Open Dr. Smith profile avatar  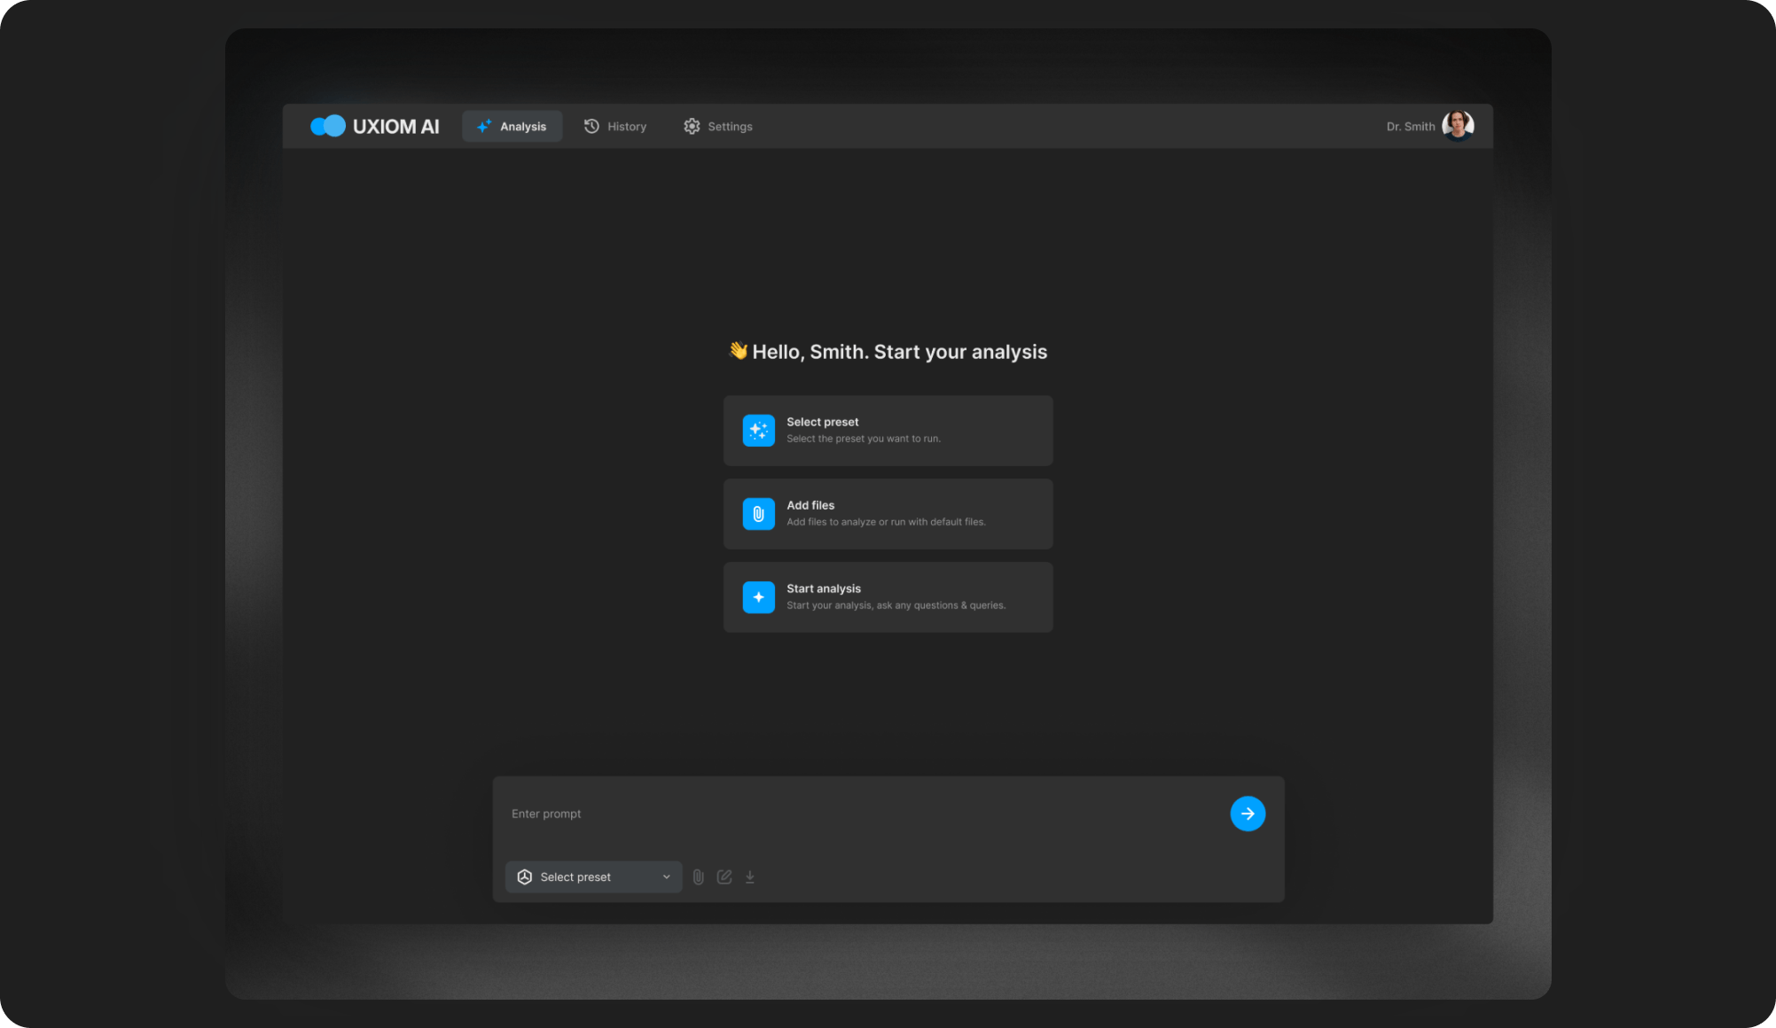1457,126
